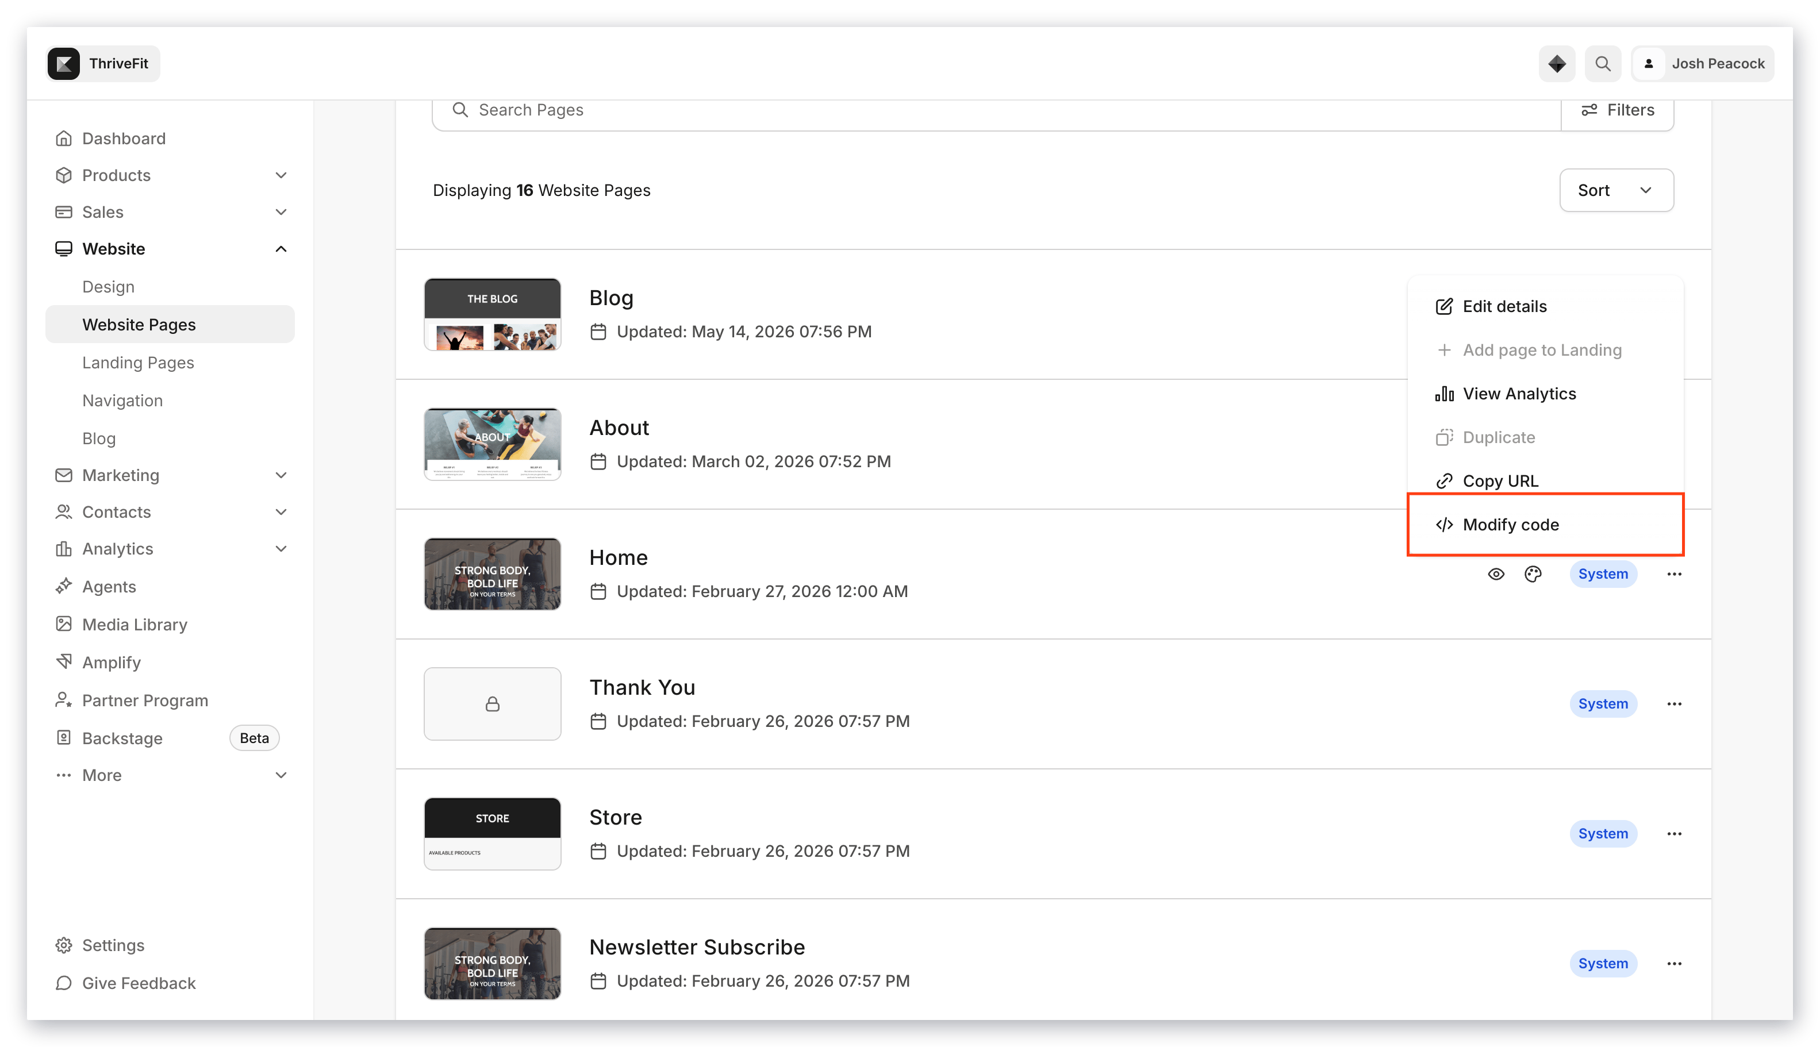Open the locked Thank You thumbnail
The width and height of the screenshot is (1820, 1047).
tap(492, 703)
